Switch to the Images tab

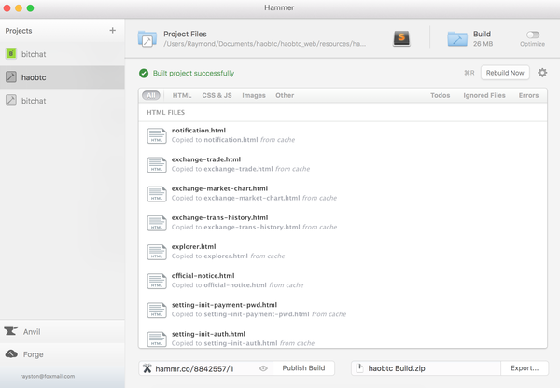point(254,95)
